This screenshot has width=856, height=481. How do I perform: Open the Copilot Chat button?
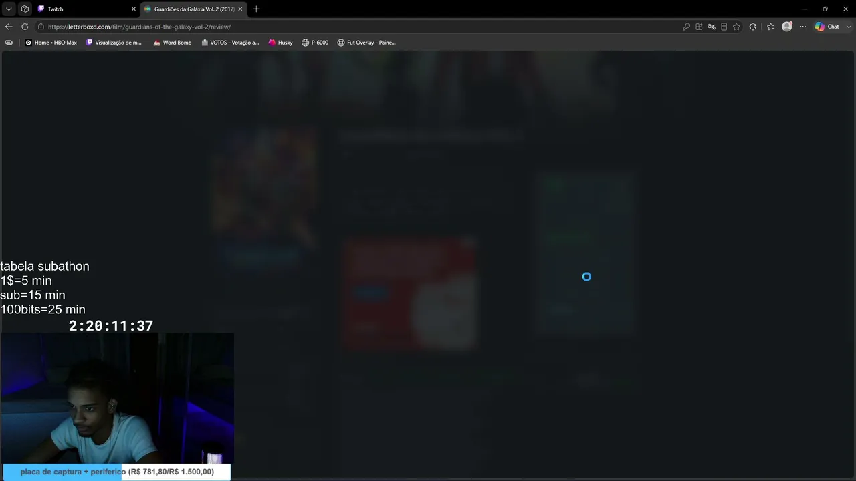coord(827,27)
